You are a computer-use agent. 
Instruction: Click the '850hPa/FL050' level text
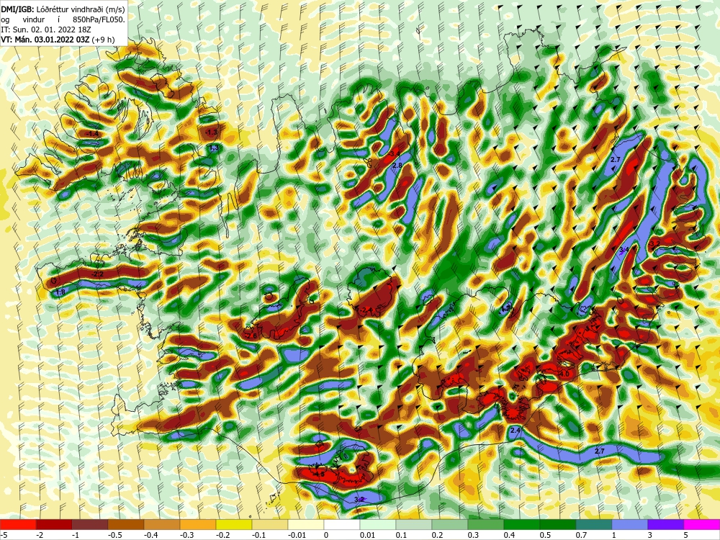(98, 19)
